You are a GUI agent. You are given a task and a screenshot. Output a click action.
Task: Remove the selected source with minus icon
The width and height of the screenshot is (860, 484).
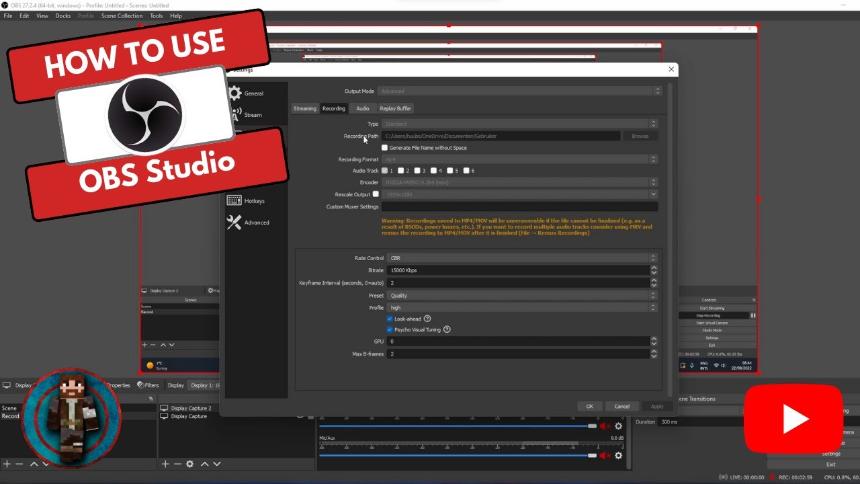tap(177, 464)
